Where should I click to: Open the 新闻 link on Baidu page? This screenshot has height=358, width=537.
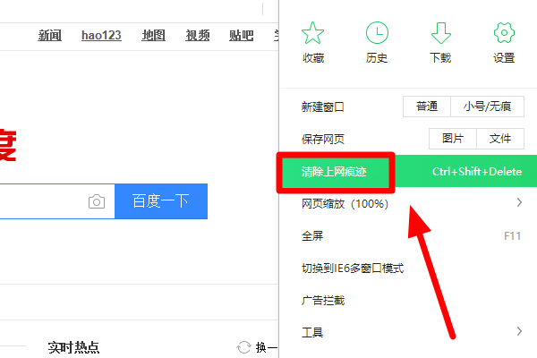click(x=49, y=35)
